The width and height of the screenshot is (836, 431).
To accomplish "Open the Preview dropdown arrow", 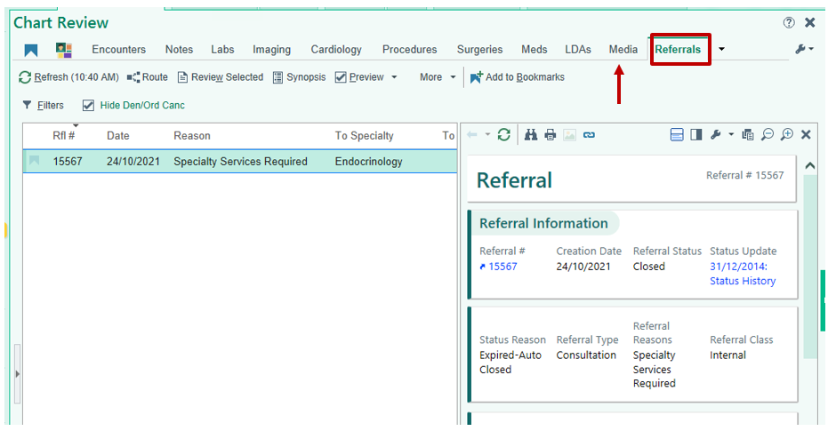I will pyautogui.click(x=395, y=77).
